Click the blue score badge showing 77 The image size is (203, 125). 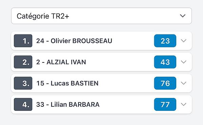coord(165,104)
